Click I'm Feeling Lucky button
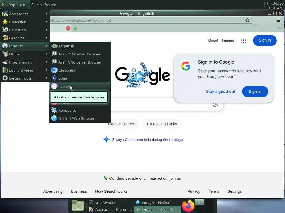 (x=162, y=124)
